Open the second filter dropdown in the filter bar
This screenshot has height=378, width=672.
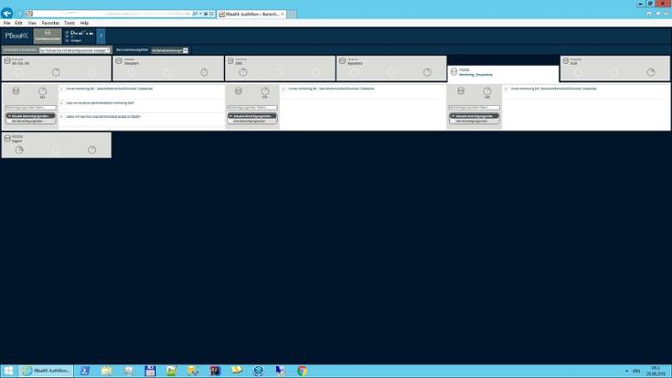pyautogui.click(x=170, y=51)
